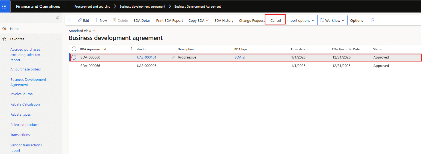The height and width of the screenshot is (154, 422).
Task: Click the hamburger navigation menu icon
Action: pyautogui.click(x=4, y=18)
